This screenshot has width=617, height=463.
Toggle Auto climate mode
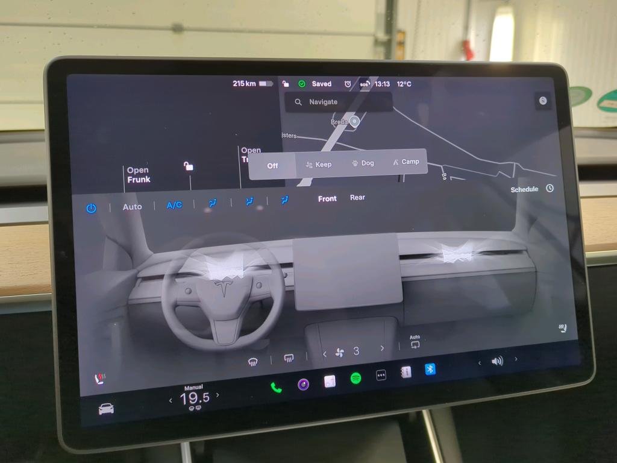pyautogui.click(x=132, y=207)
